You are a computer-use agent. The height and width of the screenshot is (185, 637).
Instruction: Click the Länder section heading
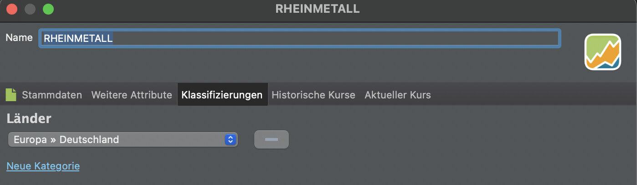point(29,119)
